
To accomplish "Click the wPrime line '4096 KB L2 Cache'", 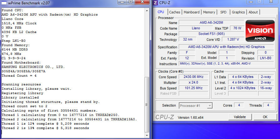I will pyautogui.click(x=19, y=32).
